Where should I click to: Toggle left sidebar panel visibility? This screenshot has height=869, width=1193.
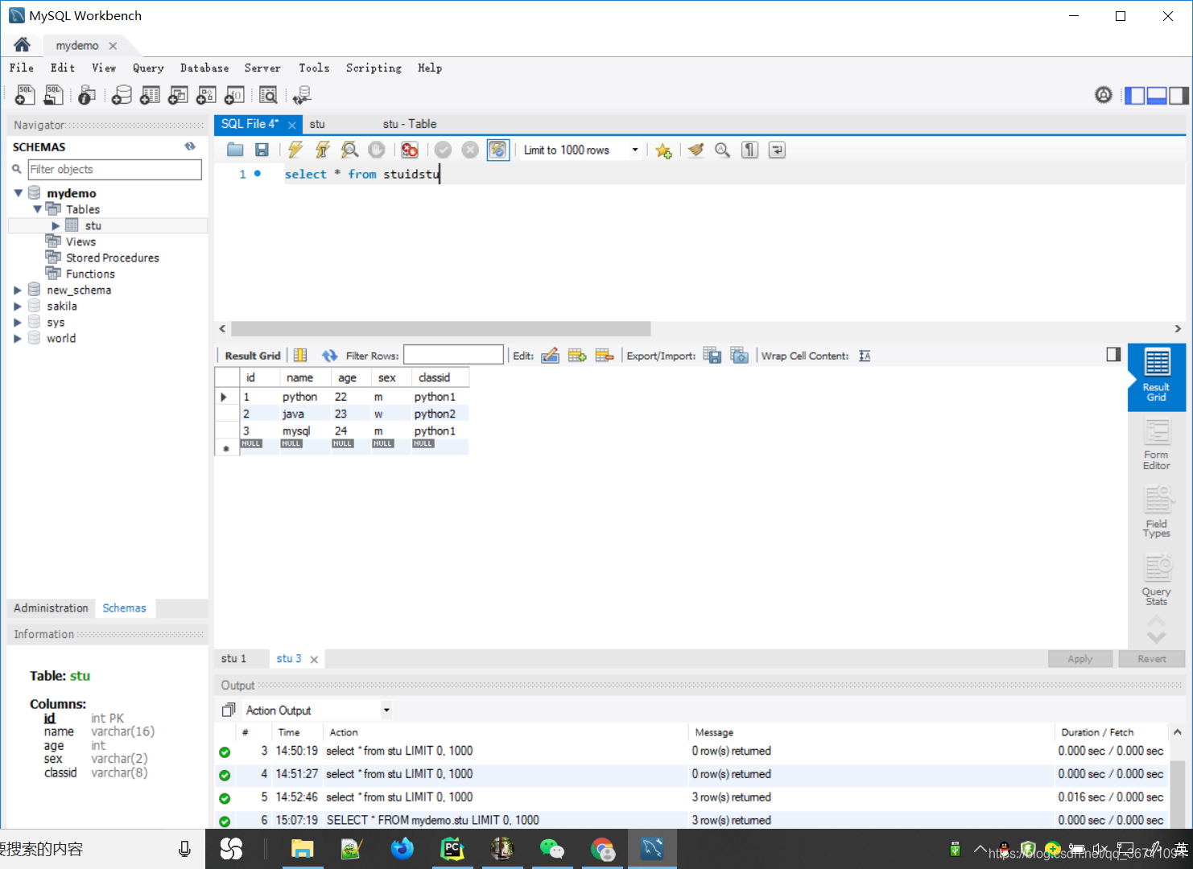(x=1135, y=96)
